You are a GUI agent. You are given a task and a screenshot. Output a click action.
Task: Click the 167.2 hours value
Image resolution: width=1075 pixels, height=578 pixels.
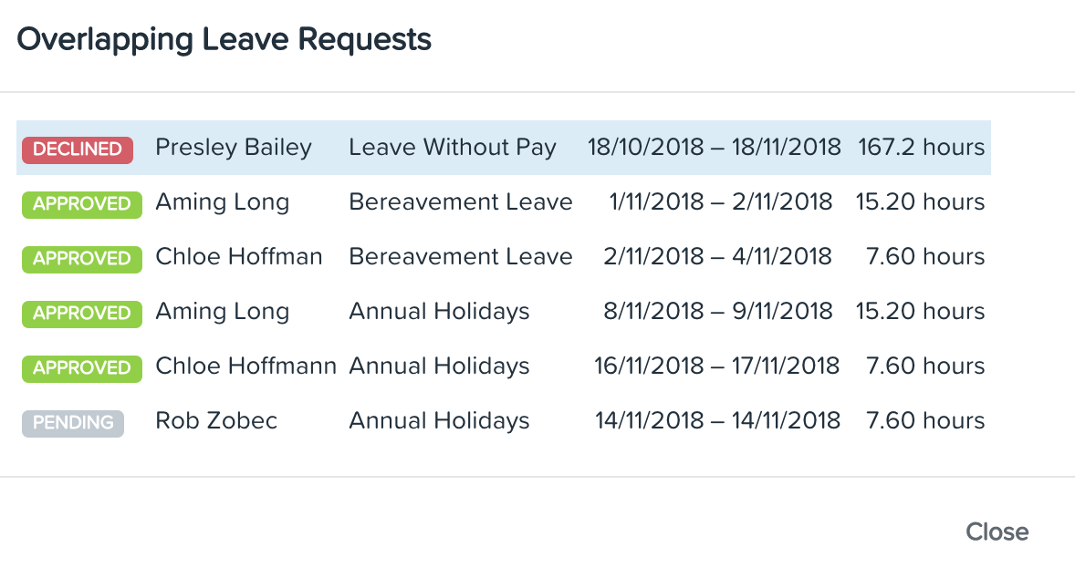(921, 148)
